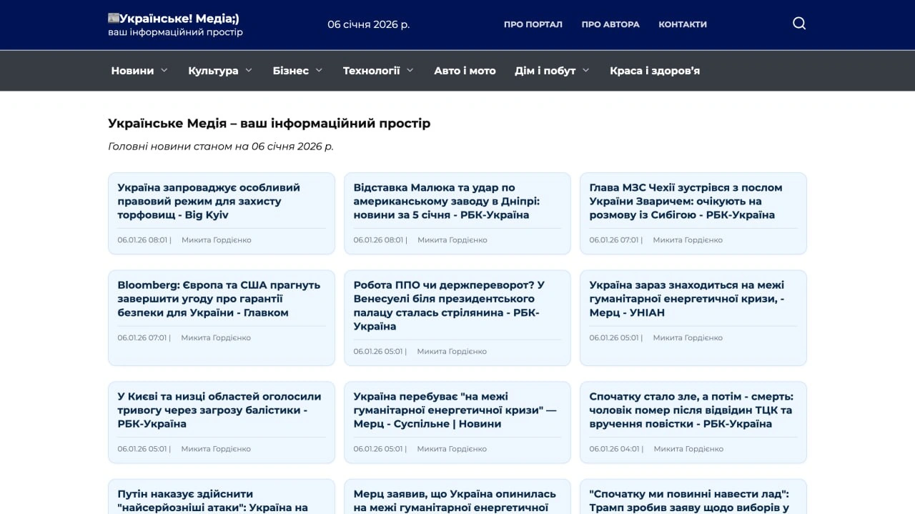The width and height of the screenshot is (915, 514).
Task: Click the header date 06 січня 2026 р.
Action: (369, 24)
